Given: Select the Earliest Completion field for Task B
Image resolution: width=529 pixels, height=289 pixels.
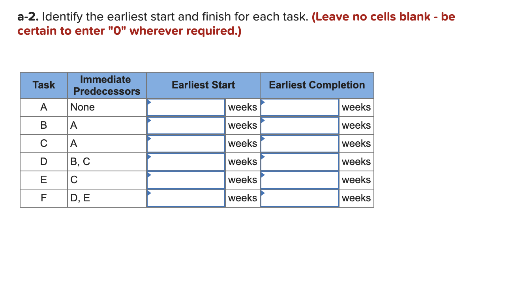Looking at the screenshot, I should [x=299, y=125].
